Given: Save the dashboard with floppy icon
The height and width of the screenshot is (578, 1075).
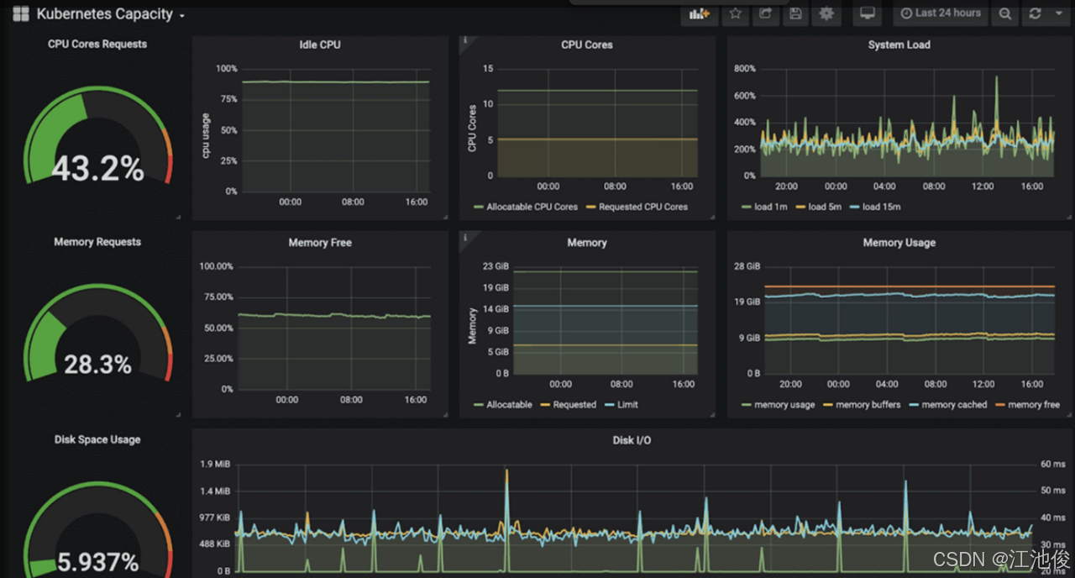Looking at the screenshot, I should click(x=795, y=13).
